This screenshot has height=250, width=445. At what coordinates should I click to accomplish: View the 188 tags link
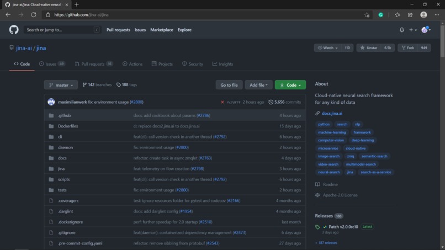(x=126, y=85)
